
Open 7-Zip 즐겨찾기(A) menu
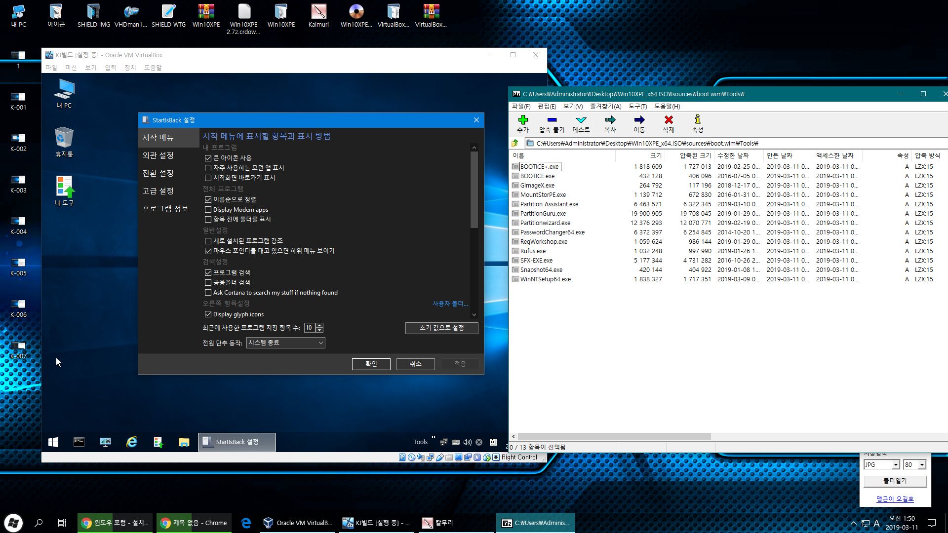(605, 106)
